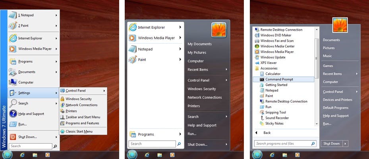Open arrow beside Shut Down button in right menu

[346, 143]
